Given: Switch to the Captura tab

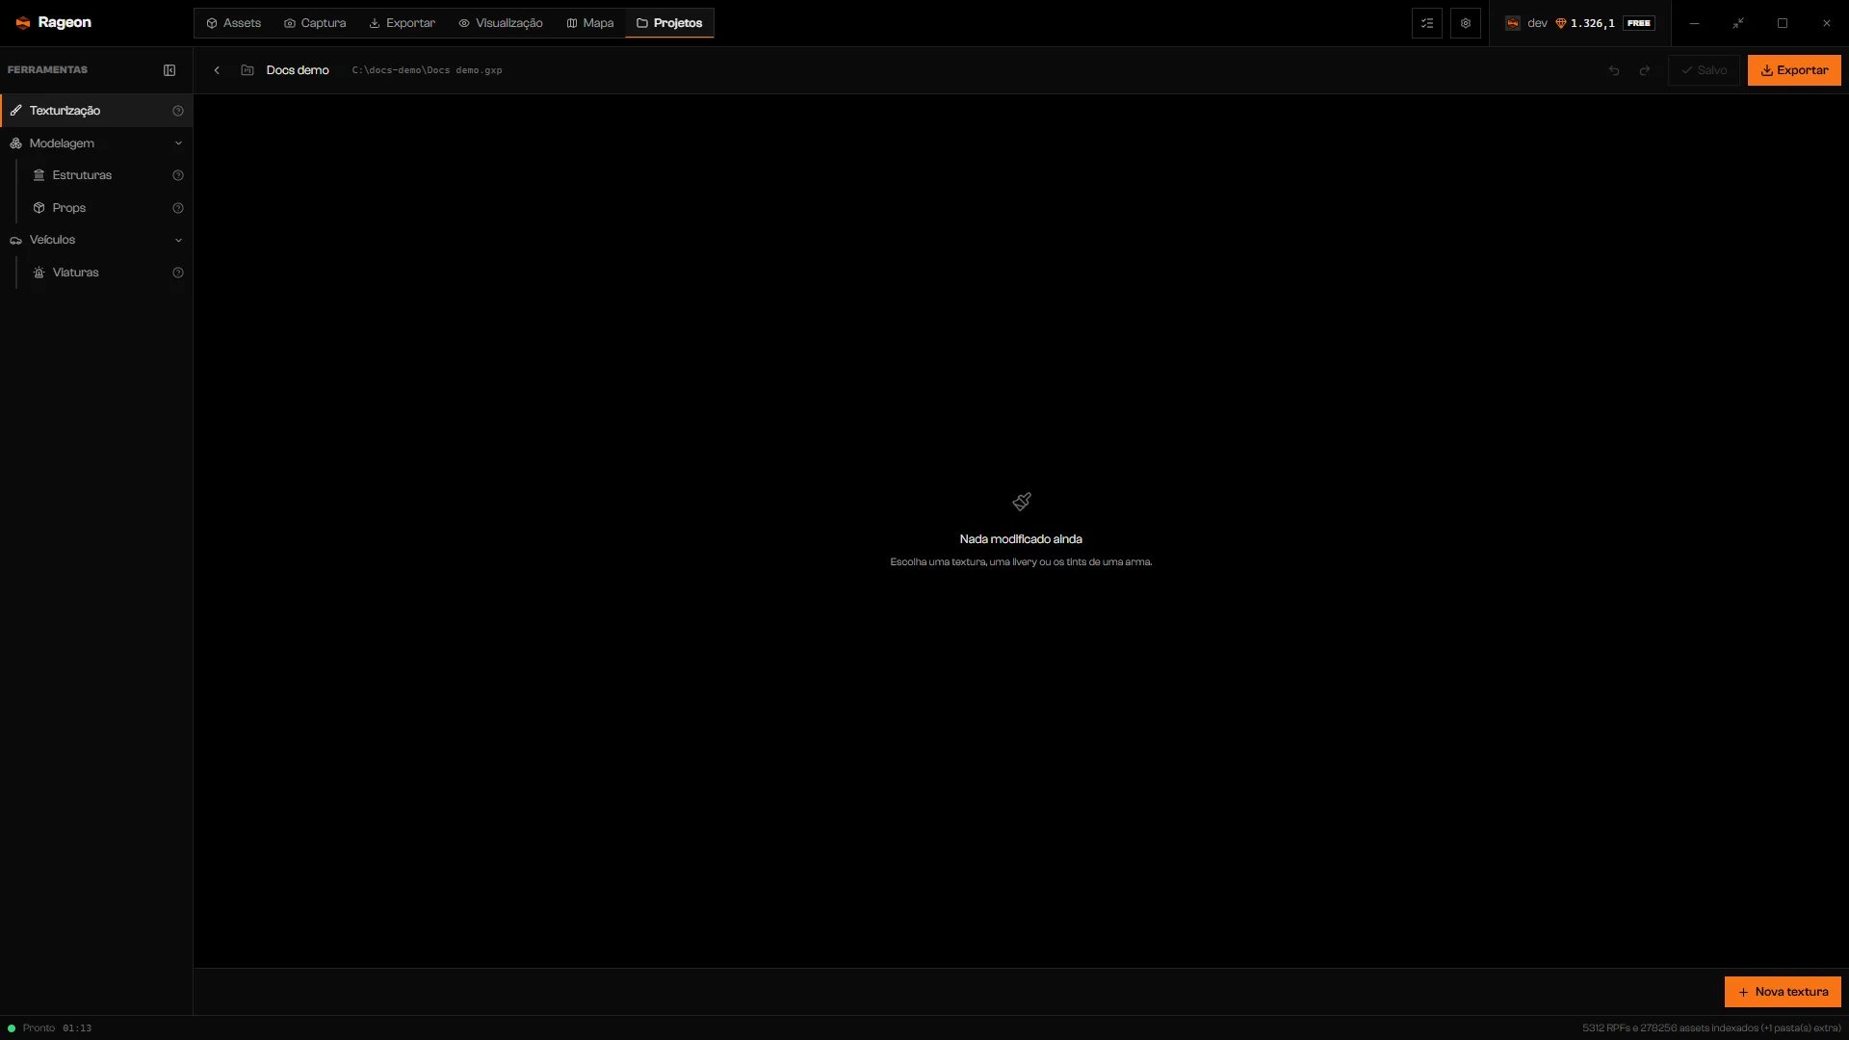Looking at the screenshot, I should 315,23.
